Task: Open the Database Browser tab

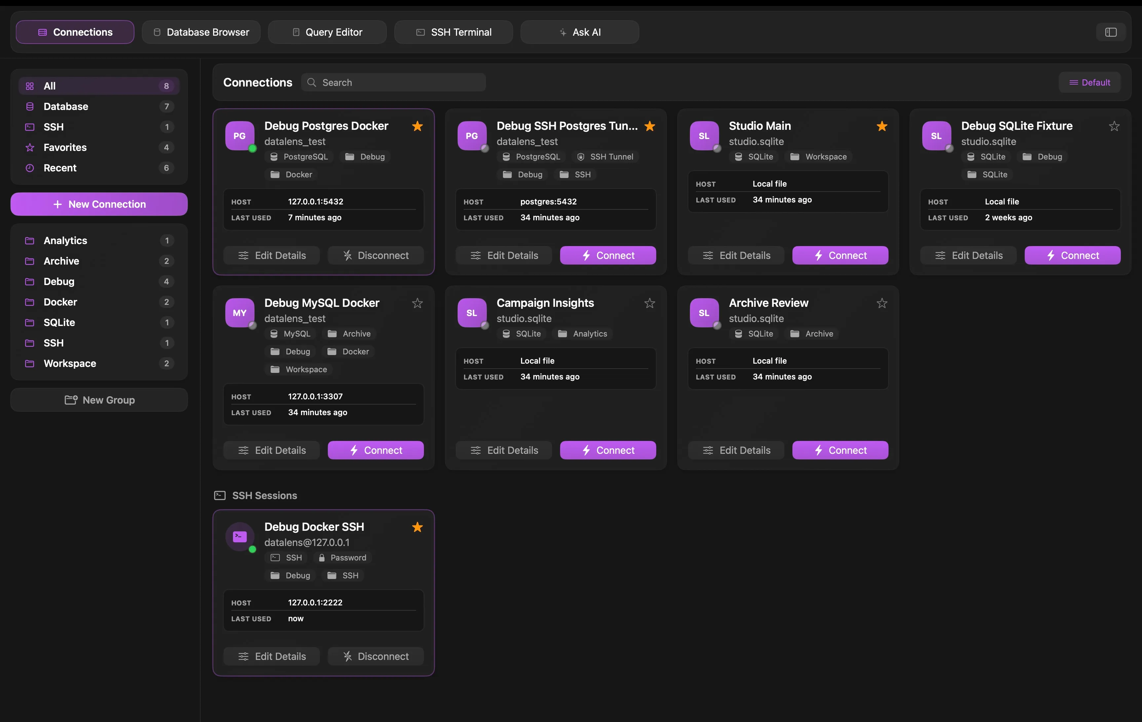Action: (x=201, y=32)
